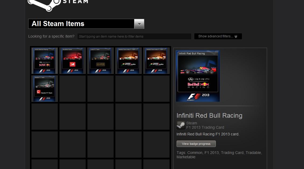The width and height of the screenshot is (304, 169).
Task: Select the Sahara Force India card ending the top row
Action: click(156, 61)
